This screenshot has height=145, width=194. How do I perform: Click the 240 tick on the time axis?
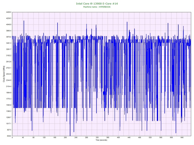tap(76, 138)
